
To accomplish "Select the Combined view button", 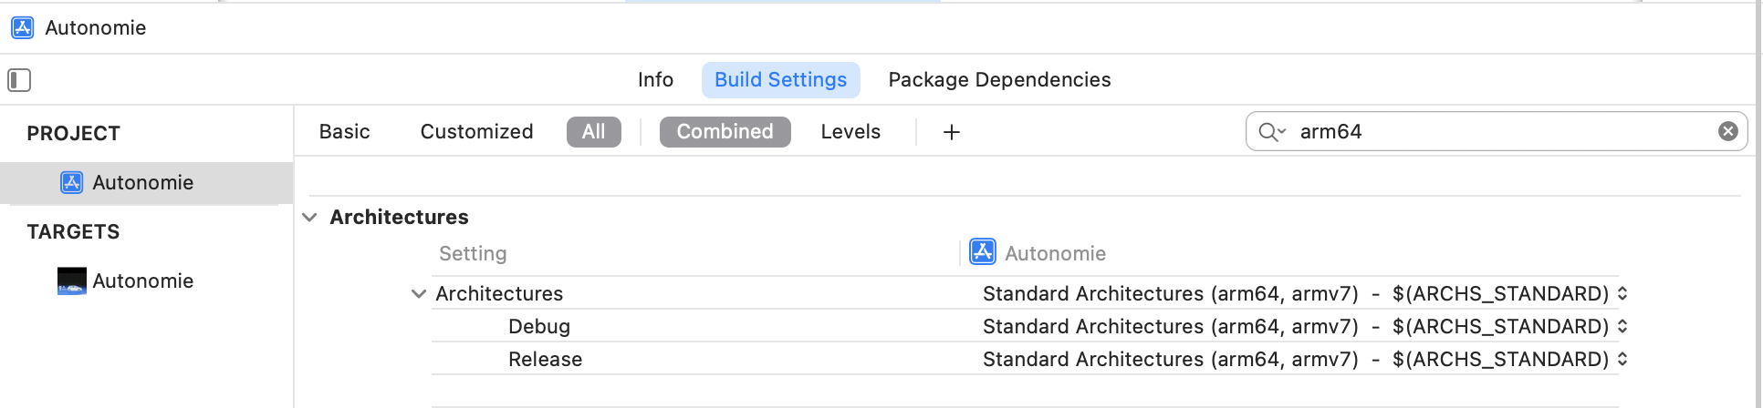I will 725,132.
